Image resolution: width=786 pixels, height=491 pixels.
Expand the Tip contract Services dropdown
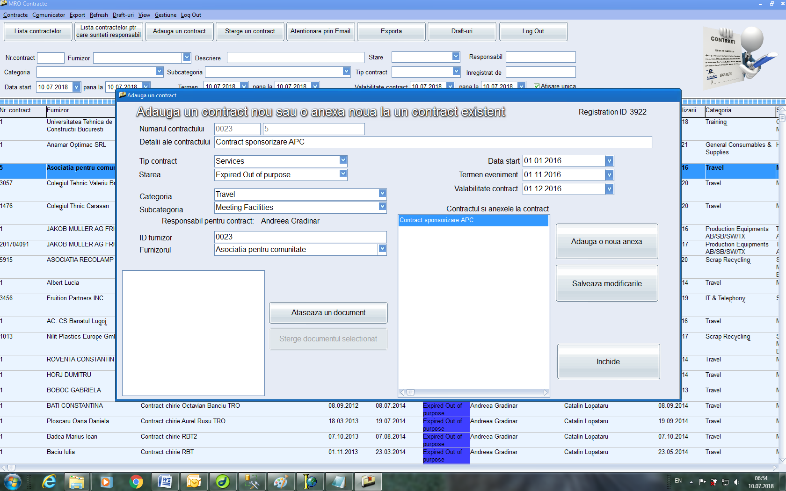[343, 160]
